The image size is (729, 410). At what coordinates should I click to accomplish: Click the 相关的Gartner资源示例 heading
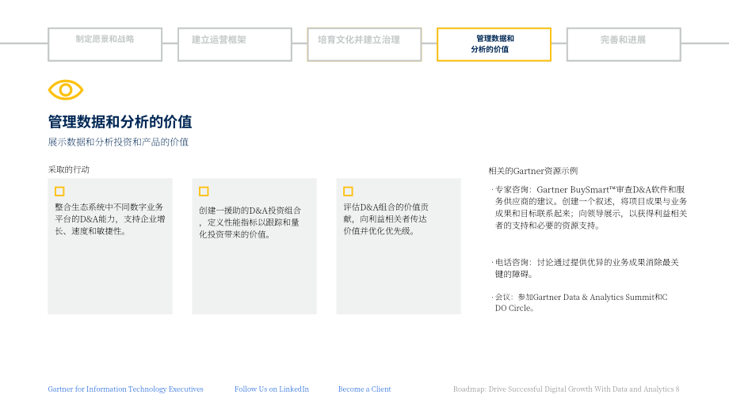point(533,171)
